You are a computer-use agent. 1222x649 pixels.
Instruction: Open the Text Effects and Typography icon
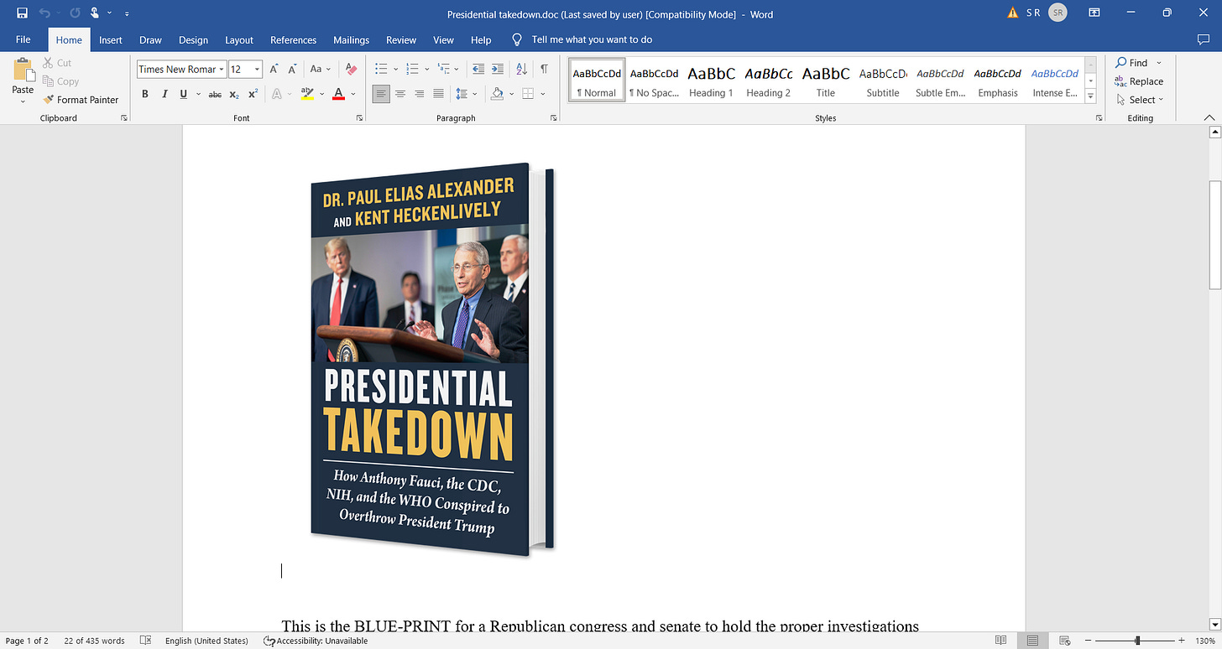coord(277,94)
